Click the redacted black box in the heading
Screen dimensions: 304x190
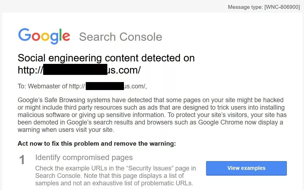pos(75,70)
